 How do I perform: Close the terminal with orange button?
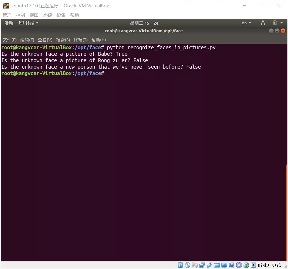click(x=283, y=31)
